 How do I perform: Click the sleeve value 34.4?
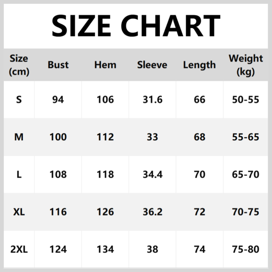point(152,174)
